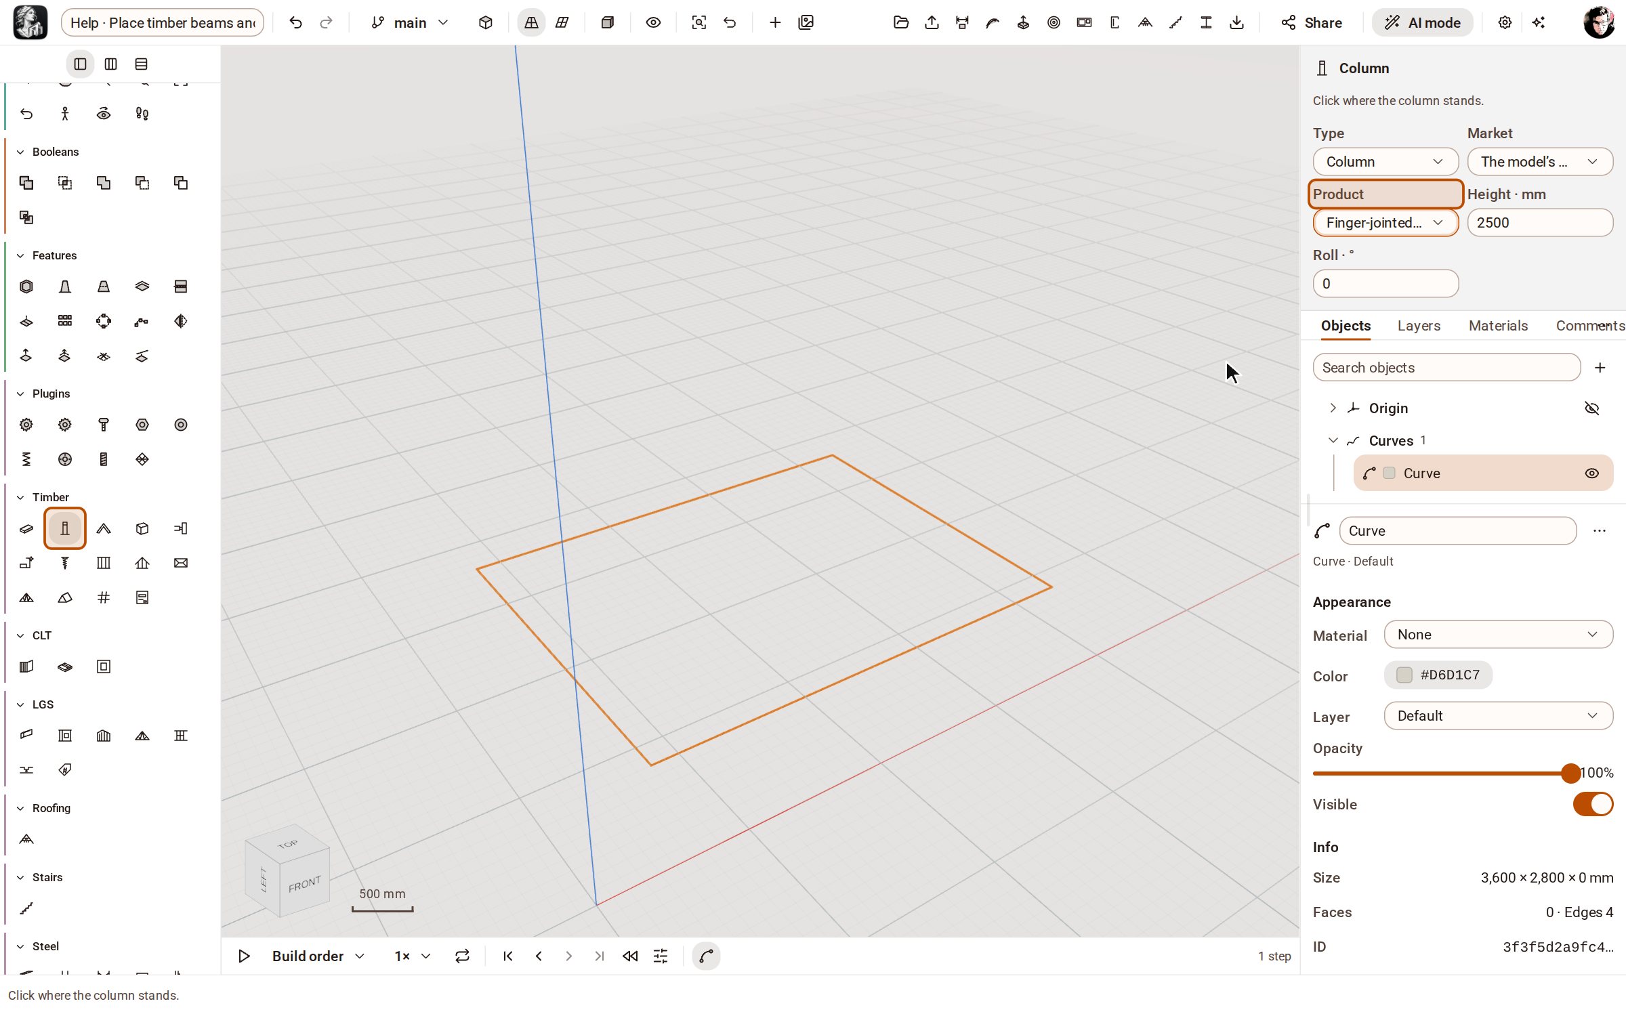Image resolution: width=1626 pixels, height=1016 pixels.
Task: Open the Comments tab
Action: pyautogui.click(x=1589, y=326)
